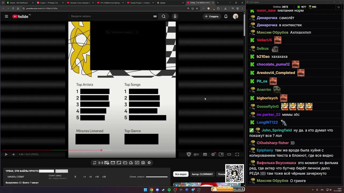Click the 'Копировать' button next to the title
This screenshot has width=344, height=193.
click(x=62, y=171)
